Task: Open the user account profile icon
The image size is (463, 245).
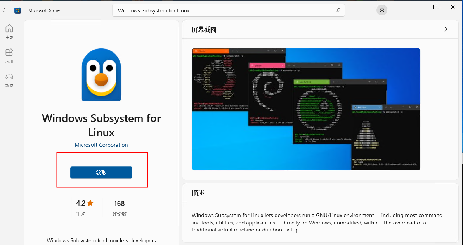Action: pyautogui.click(x=382, y=10)
